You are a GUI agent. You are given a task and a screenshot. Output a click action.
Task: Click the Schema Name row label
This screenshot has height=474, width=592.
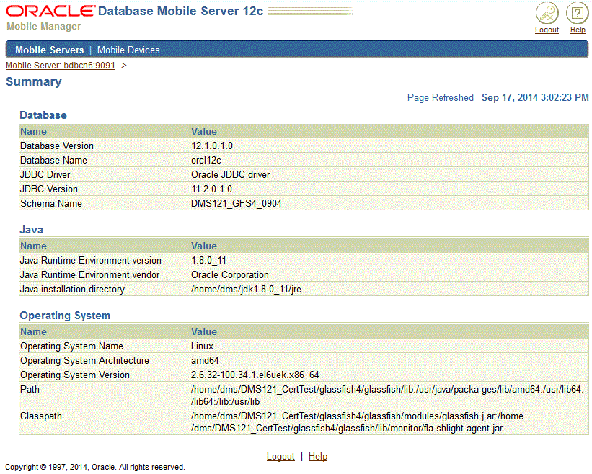[x=51, y=203]
